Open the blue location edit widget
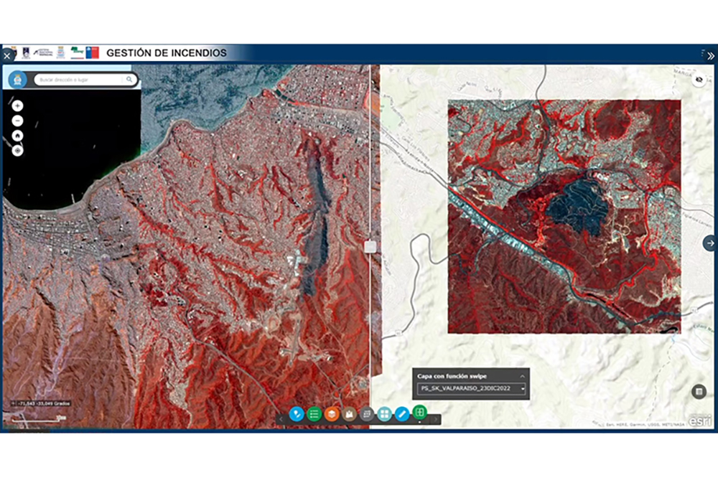 point(297,414)
